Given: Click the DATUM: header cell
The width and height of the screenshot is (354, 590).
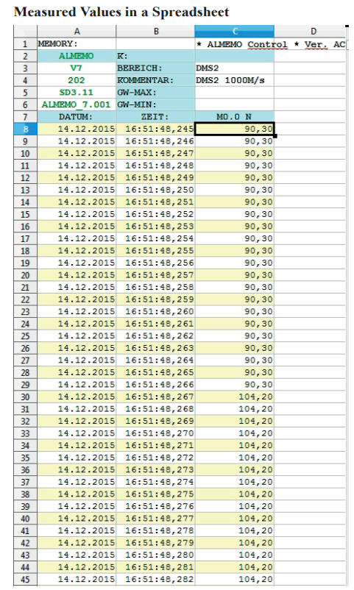Looking at the screenshot, I should point(77,117).
